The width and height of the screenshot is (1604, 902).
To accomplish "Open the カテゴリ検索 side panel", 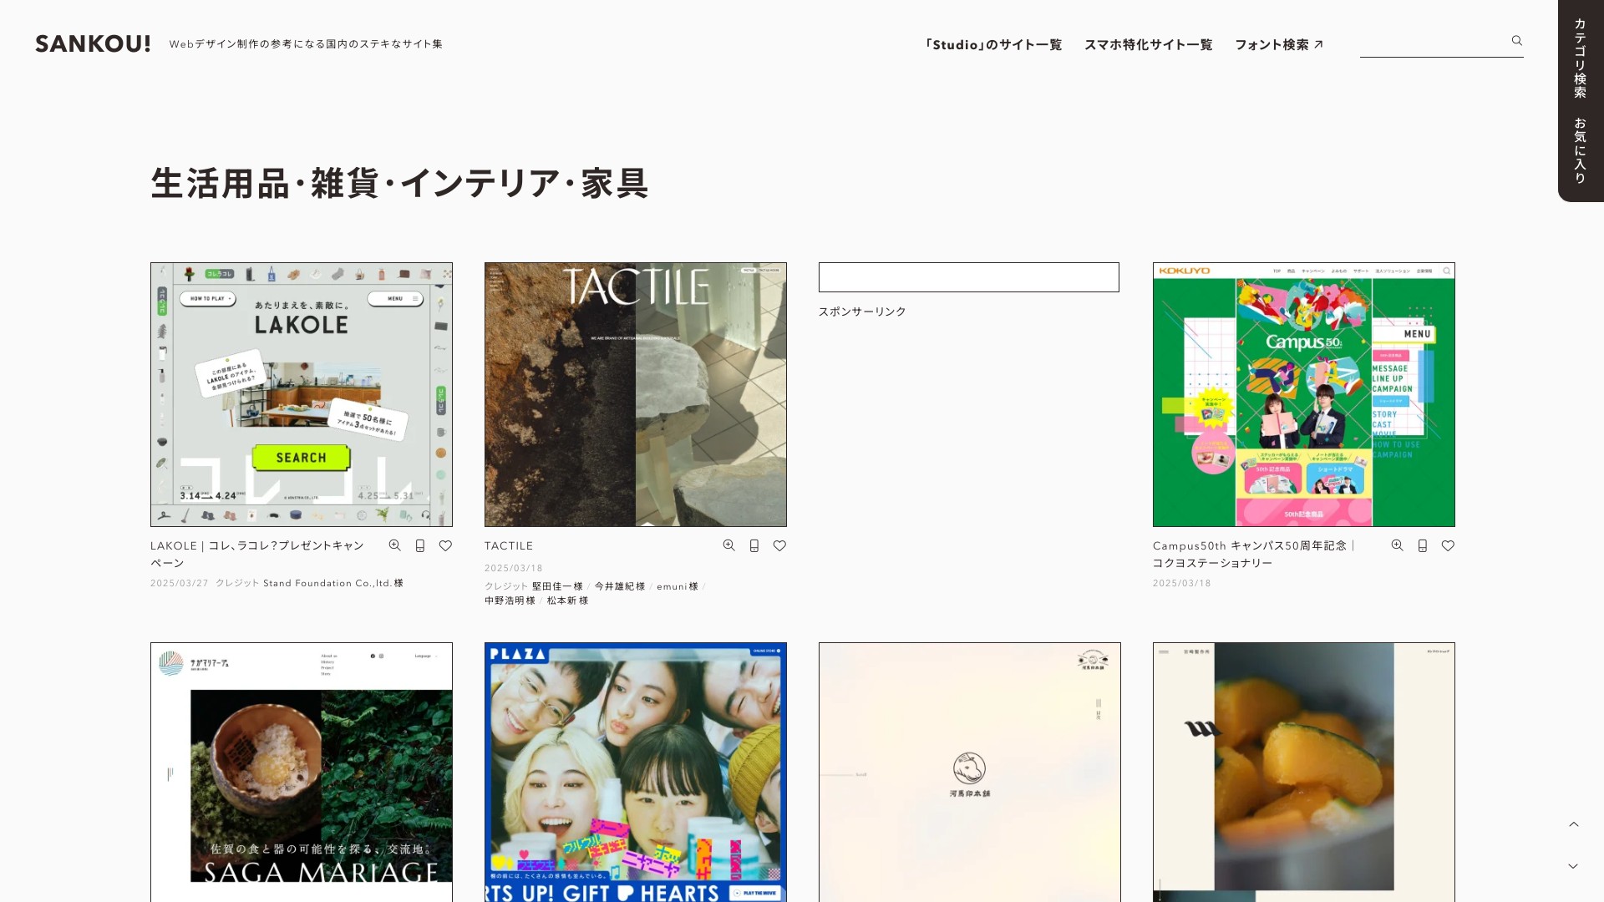I will click(x=1580, y=58).
